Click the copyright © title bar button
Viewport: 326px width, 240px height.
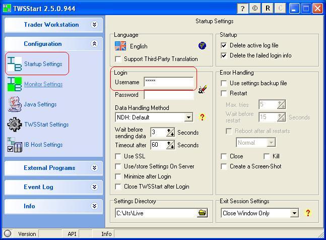pyautogui.click(x=255, y=9)
